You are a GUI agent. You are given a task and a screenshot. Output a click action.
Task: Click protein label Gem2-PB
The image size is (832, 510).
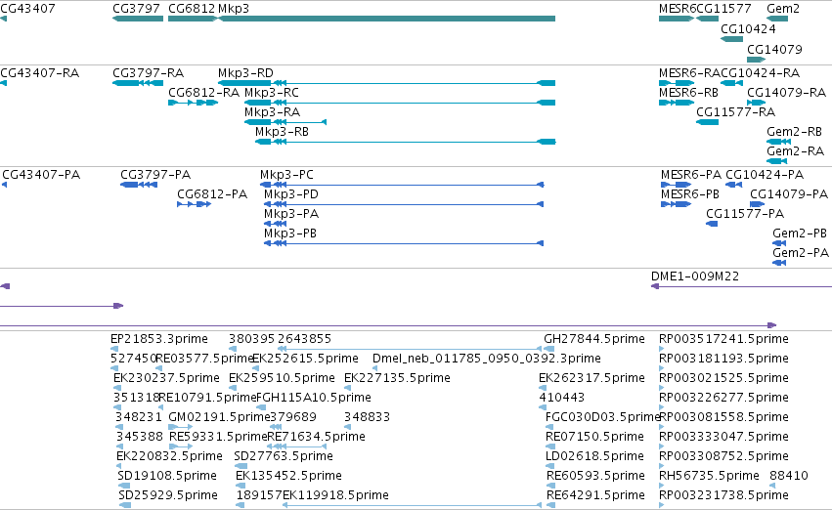pyautogui.click(x=800, y=234)
